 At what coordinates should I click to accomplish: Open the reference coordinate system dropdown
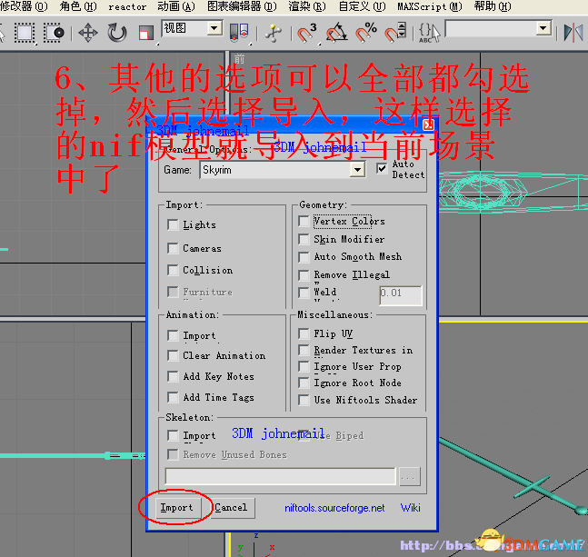click(x=214, y=28)
